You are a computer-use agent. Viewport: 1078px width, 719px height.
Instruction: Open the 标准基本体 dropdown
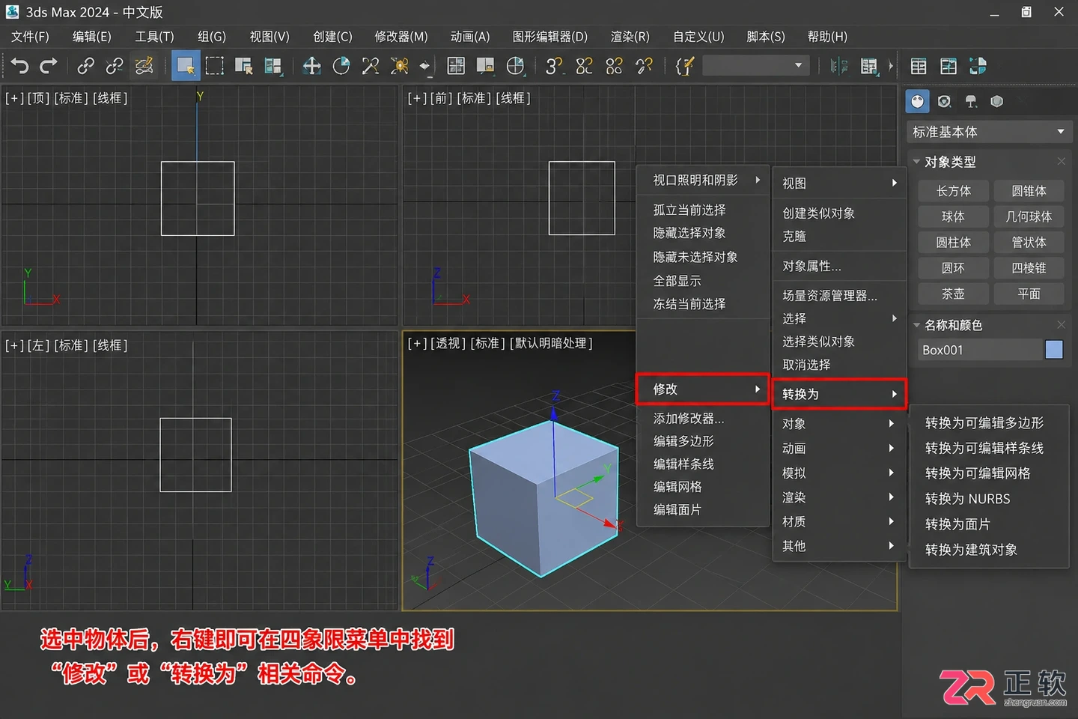click(x=990, y=132)
